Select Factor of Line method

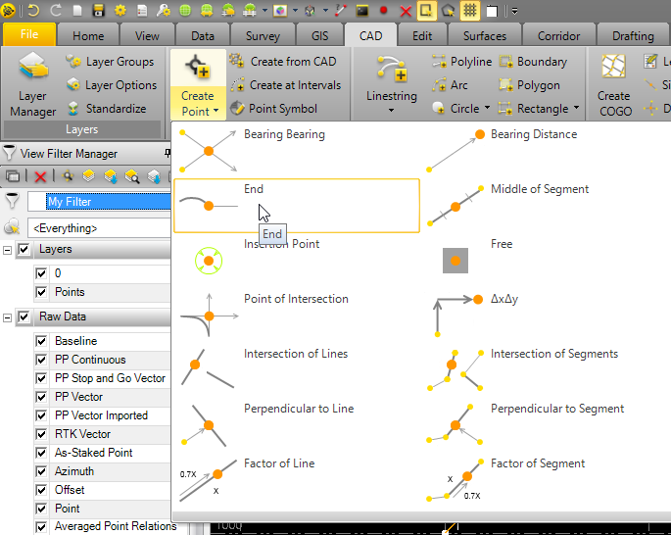[x=296, y=479]
